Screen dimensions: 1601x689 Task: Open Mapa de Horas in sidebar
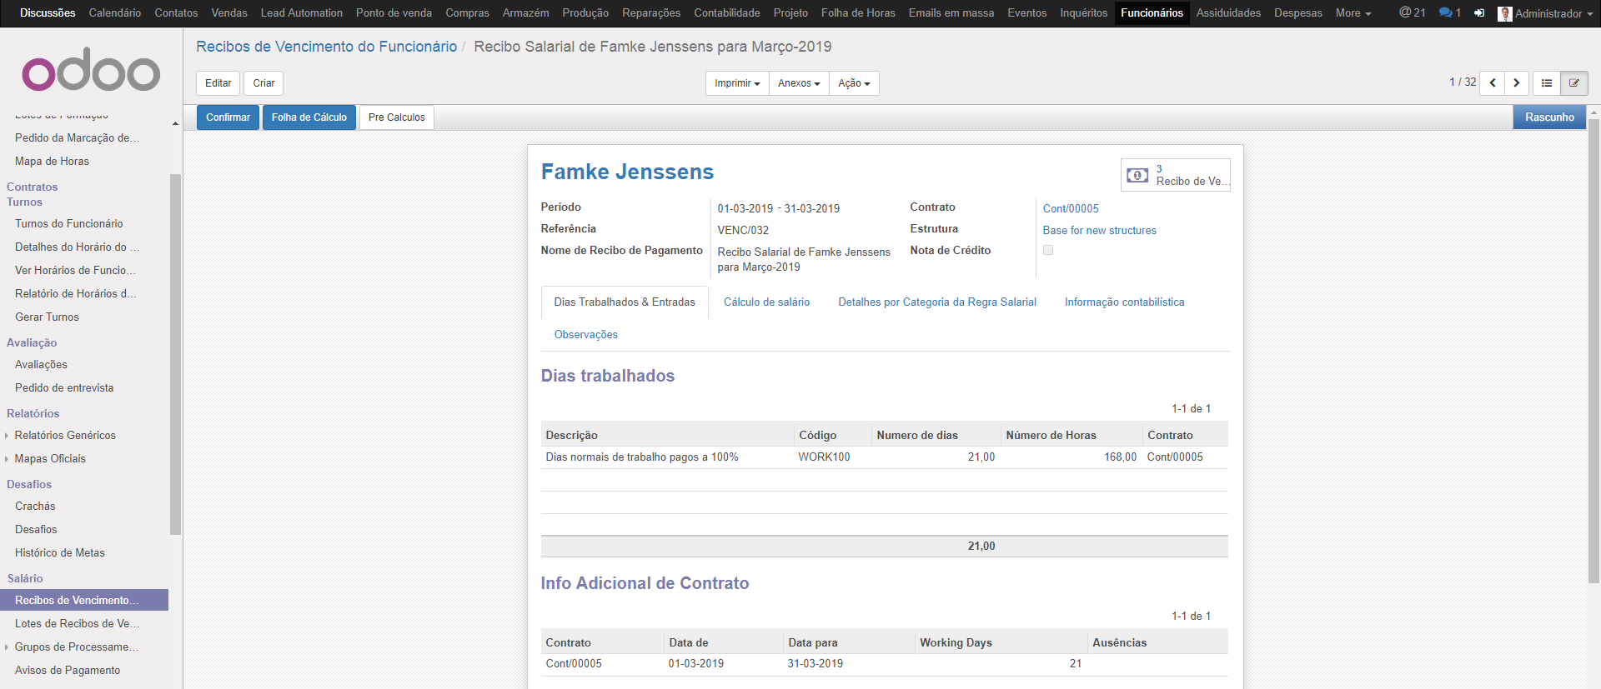point(52,162)
